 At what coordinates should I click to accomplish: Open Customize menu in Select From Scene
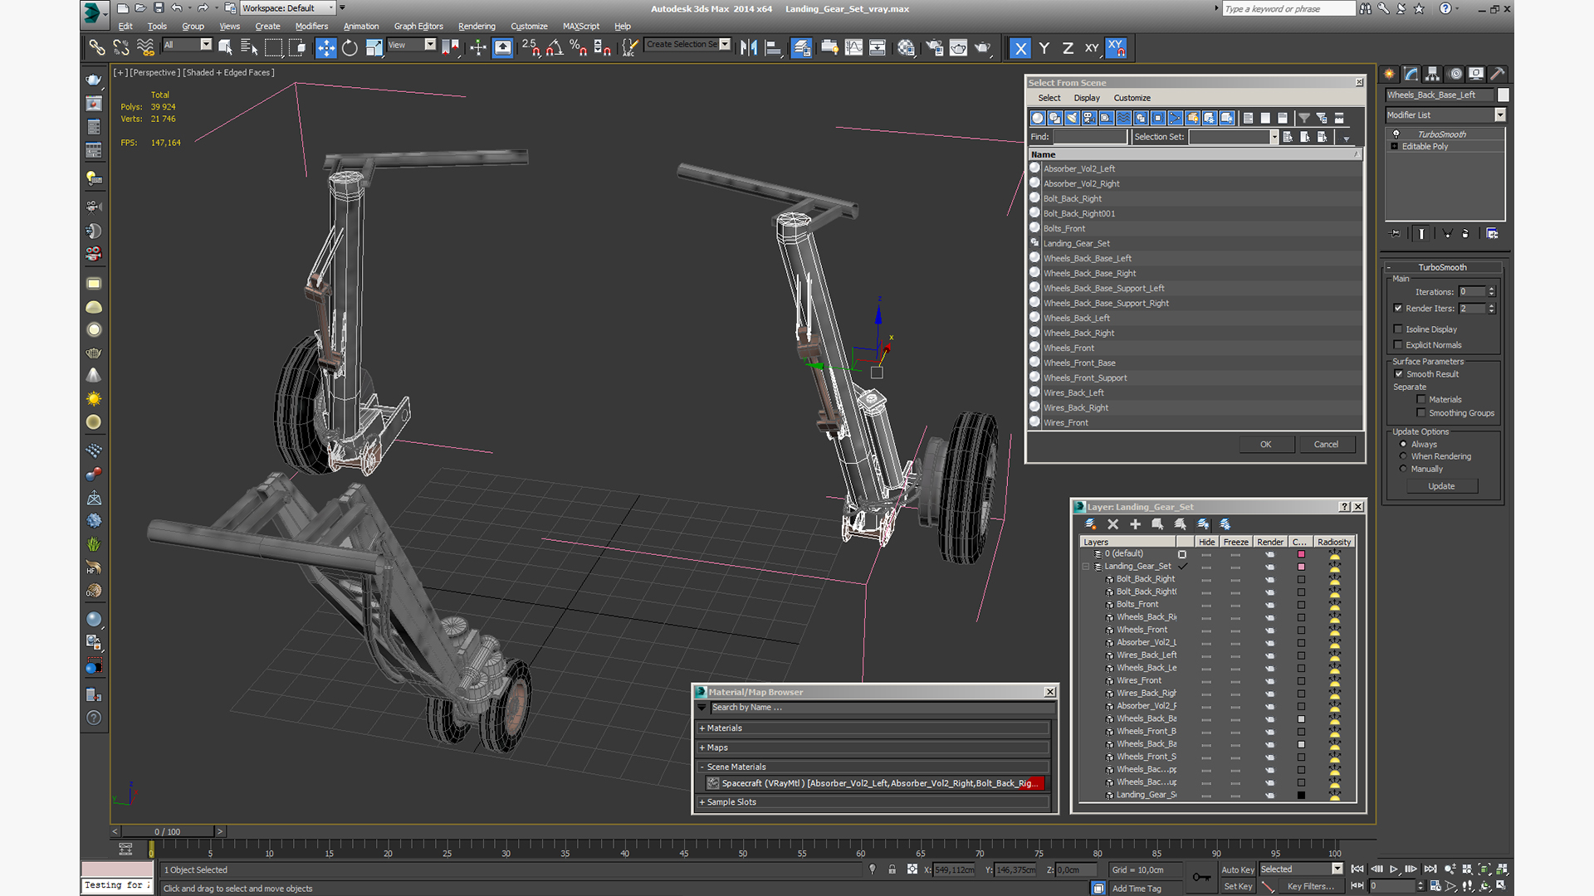1132,98
